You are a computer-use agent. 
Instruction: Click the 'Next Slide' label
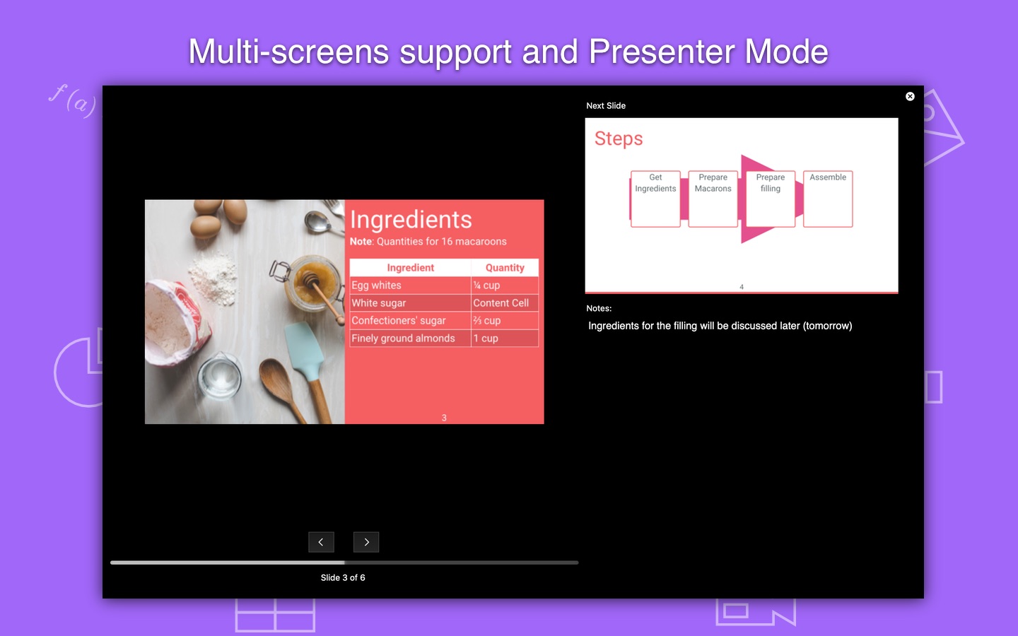coord(606,106)
